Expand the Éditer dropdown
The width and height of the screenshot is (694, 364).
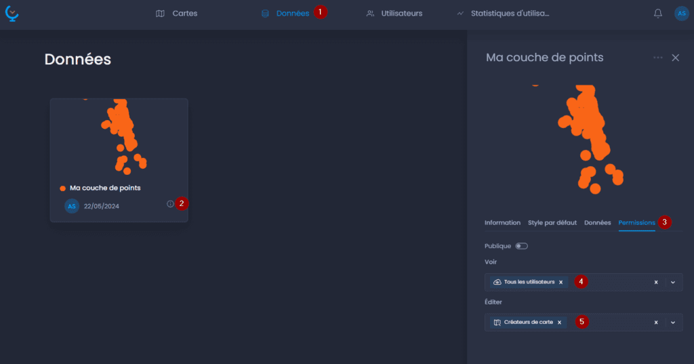[673, 323]
